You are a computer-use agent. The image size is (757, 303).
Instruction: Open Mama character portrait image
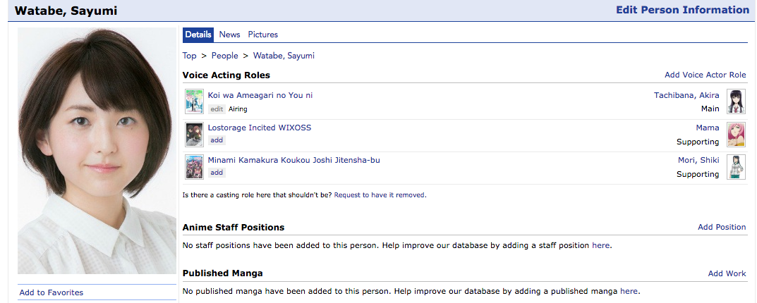click(736, 134)
